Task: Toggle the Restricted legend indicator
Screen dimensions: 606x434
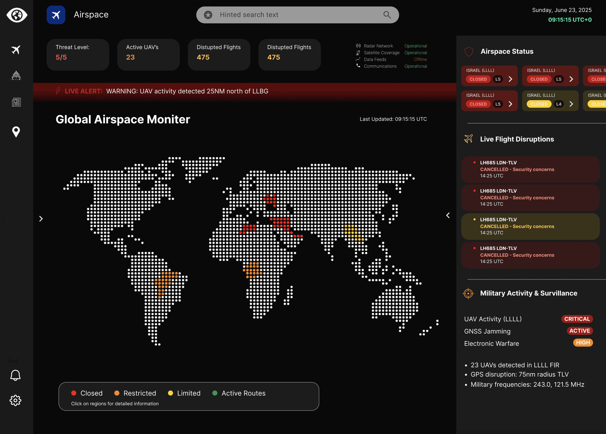Action: 117,393
